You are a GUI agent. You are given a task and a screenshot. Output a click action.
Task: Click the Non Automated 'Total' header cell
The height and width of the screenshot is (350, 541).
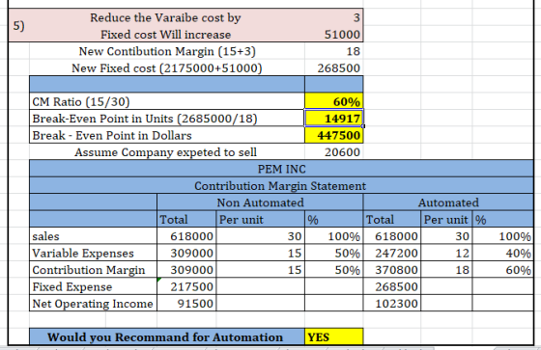coord(186,220)
